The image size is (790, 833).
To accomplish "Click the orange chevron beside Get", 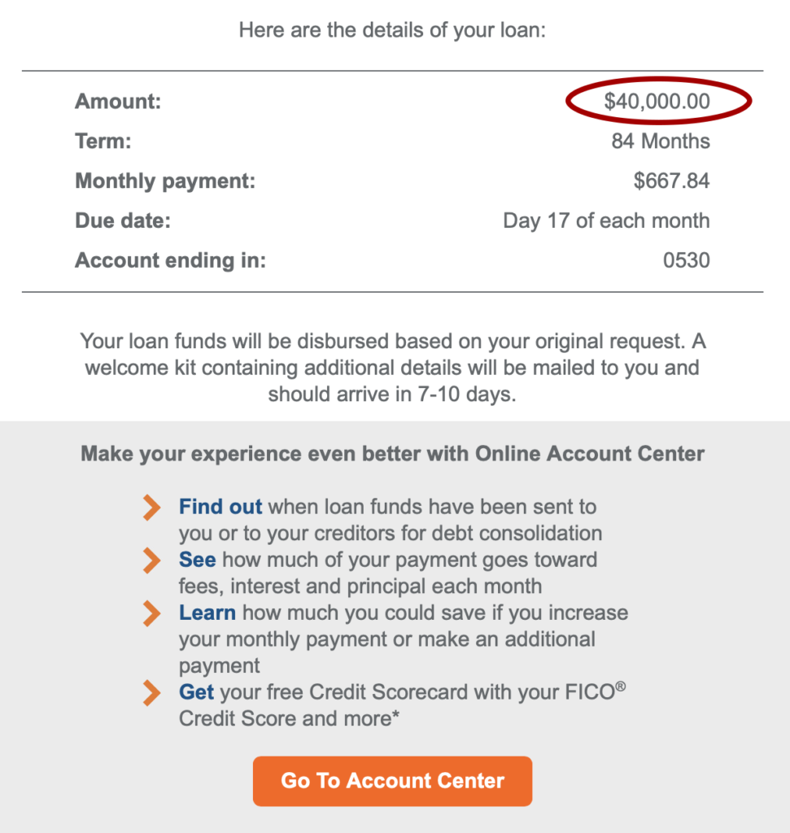I will [151, 693].
